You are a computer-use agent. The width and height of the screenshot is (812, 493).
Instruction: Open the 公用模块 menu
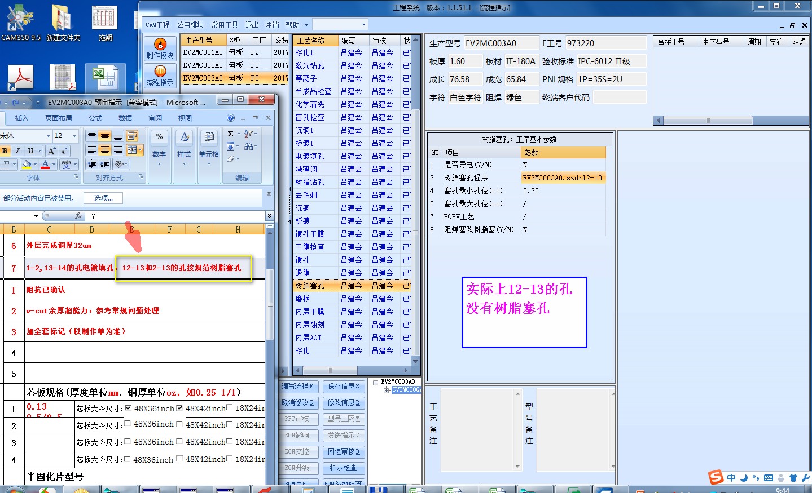click(x=191, y=25)
